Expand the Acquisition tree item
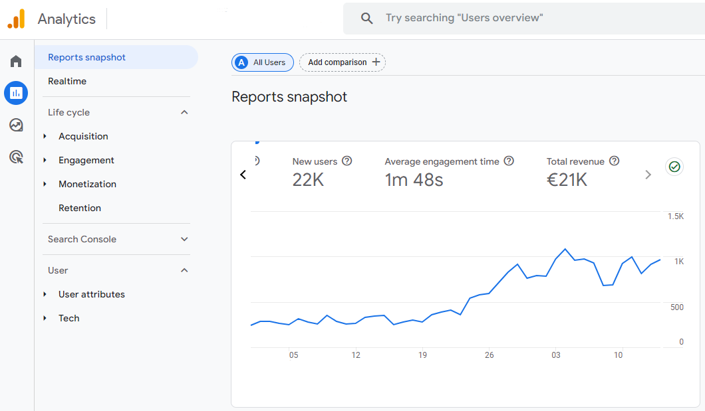Viewport: 705px width, 411px height. click(45, 137)
